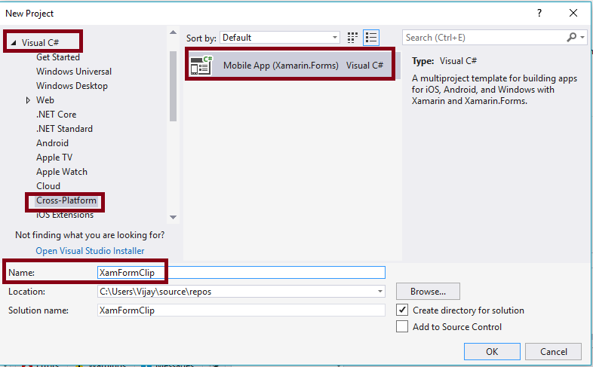Select Get Started in the tree

coord(58,57)
